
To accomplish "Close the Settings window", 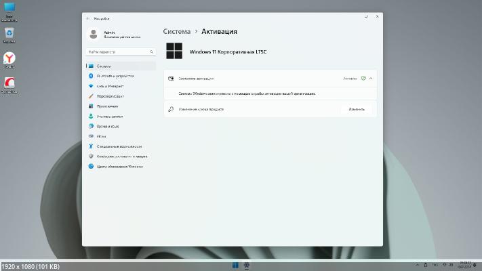I will [x=377, y=16].
